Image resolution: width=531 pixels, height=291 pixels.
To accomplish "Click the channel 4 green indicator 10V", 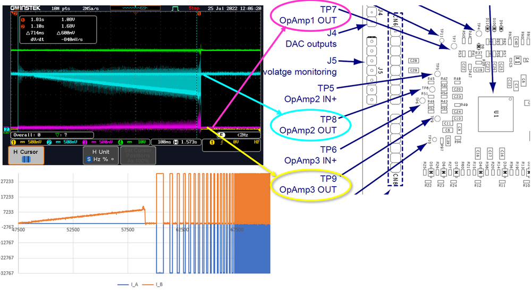I will pos(132,142).
